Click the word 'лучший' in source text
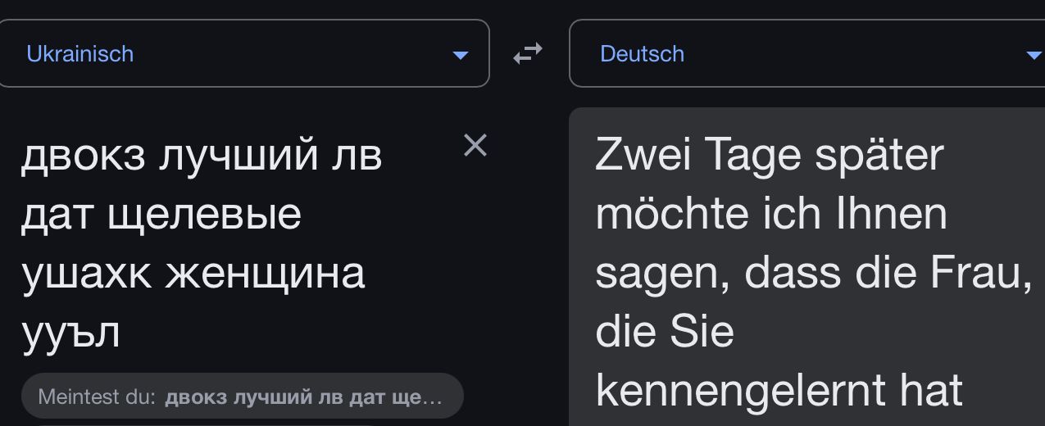This screenshot has height=426, width=1045. pos(233,155)
